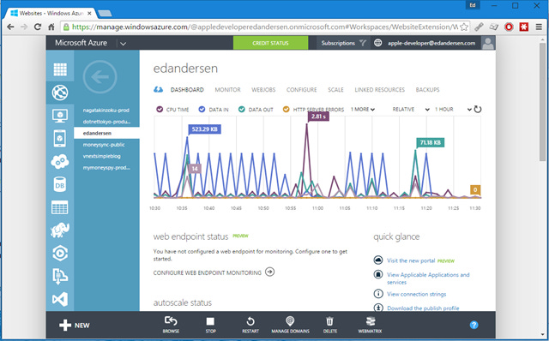This screenshot has height=341, width=549.
Task: Open SQL Databases DB icon in sidebar
Action: tap(60, 184)
